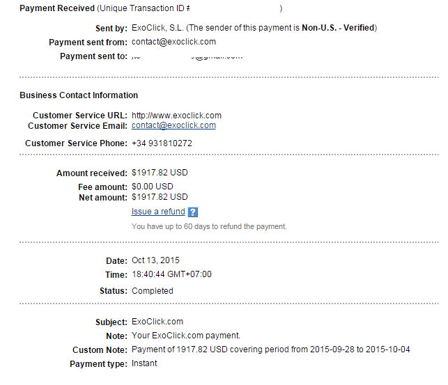Click the Net amount value
This screenshot has height=385, width=448.
[x=160, y=197]
